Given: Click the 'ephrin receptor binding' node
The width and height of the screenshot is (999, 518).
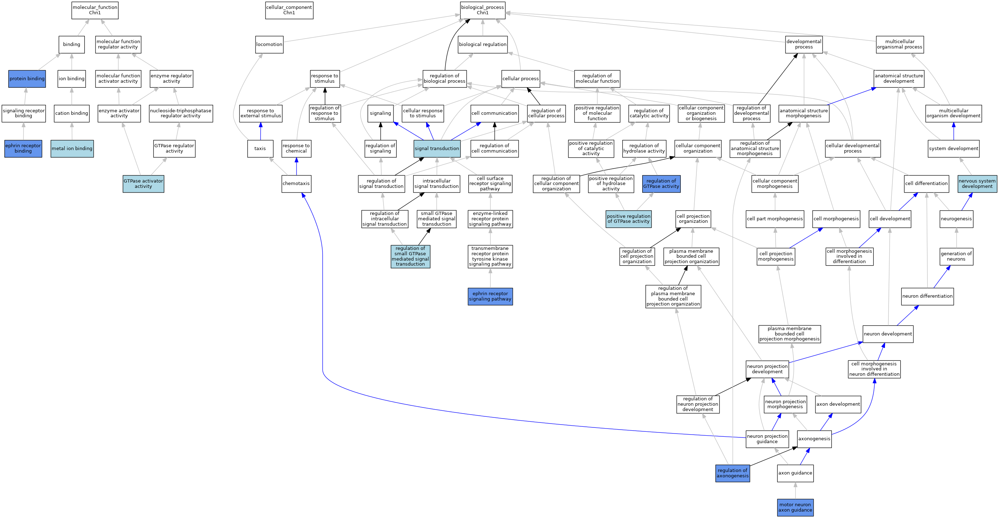Looking at the screenshot, I should point(23,149).
